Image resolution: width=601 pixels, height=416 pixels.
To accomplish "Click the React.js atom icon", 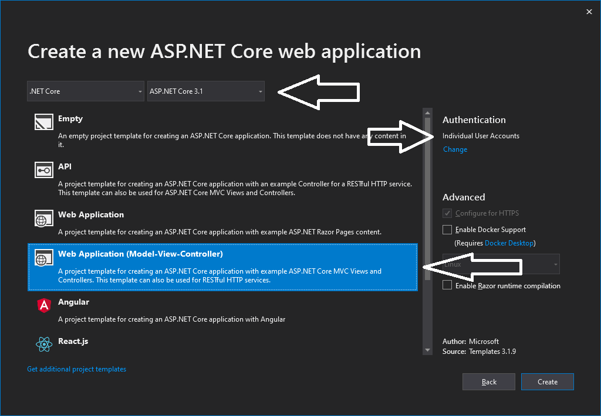I will 44,344.
